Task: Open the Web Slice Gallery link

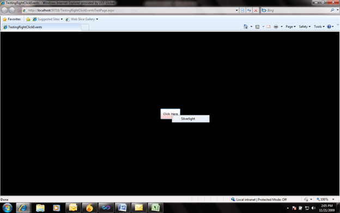Action: (x=82, y=19)
